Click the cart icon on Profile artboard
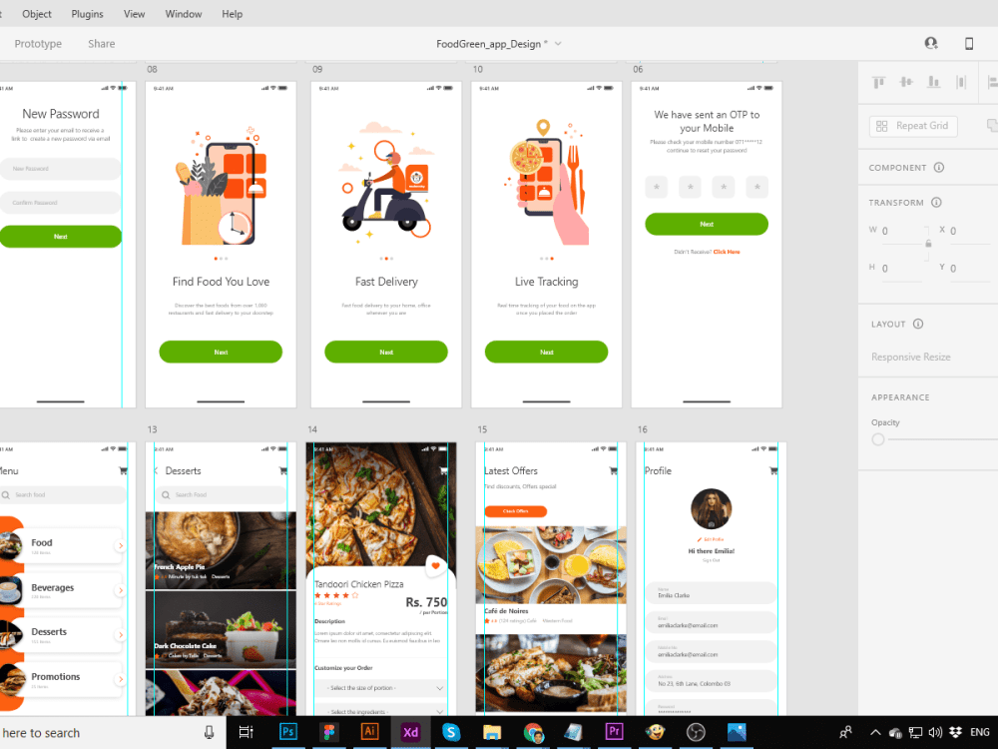Viewport: 998px width, 749px height. tap(773, 470)
